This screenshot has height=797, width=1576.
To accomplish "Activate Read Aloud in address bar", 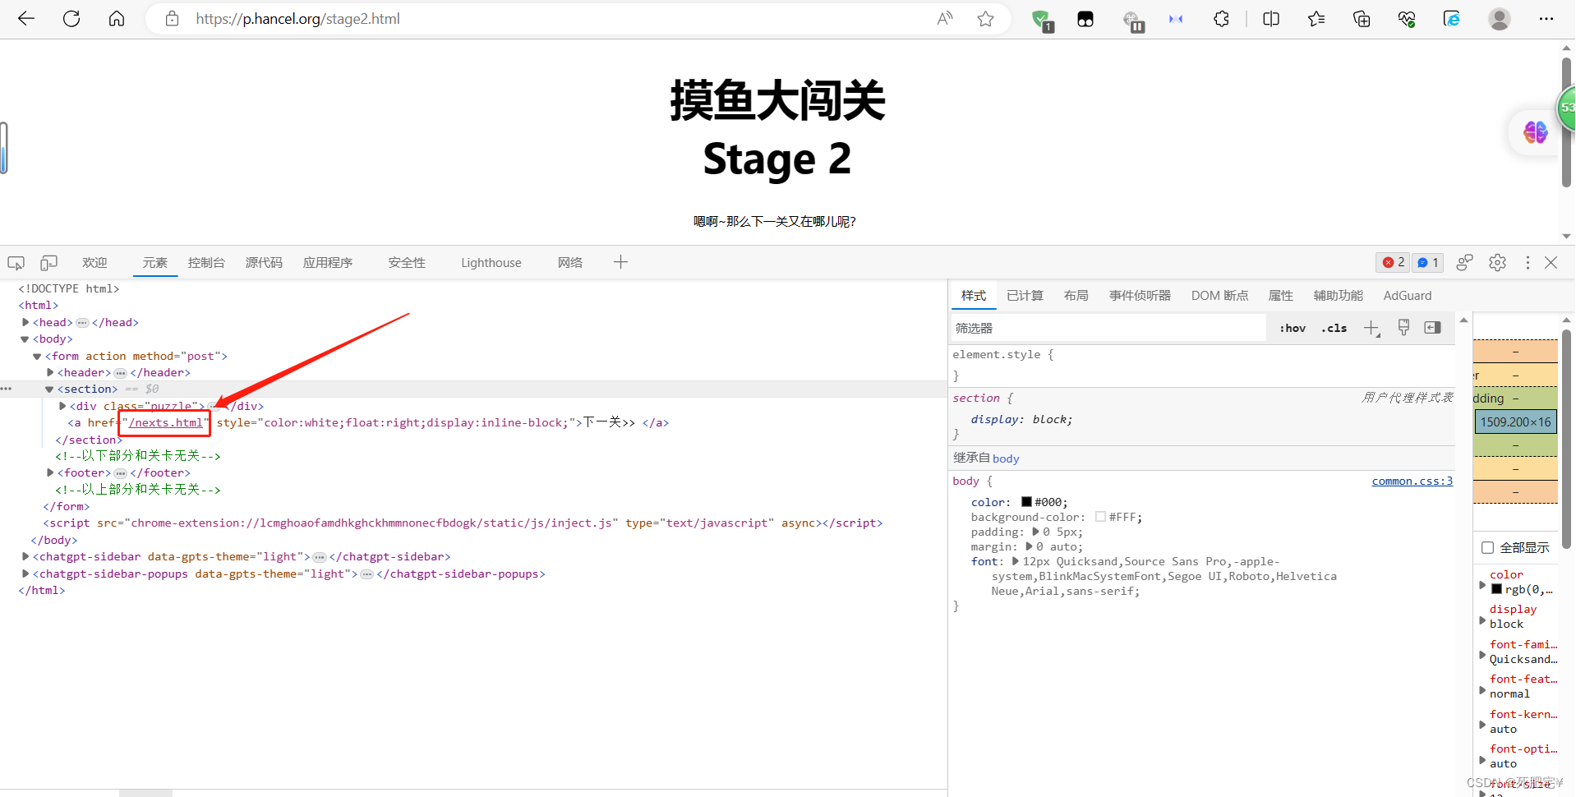I will (x=945, y=19).
